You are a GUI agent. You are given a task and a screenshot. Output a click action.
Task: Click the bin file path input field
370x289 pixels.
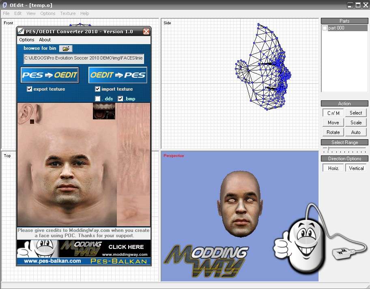point(84,59)
